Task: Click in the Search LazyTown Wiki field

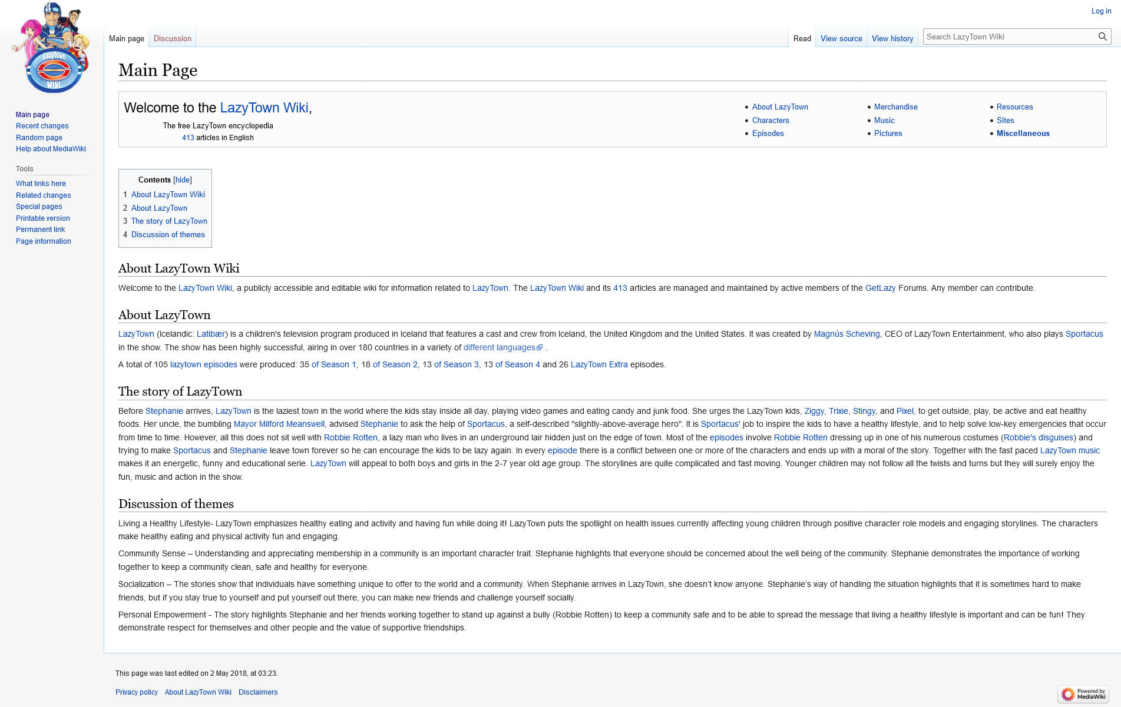Action: tap(1007, 36)
